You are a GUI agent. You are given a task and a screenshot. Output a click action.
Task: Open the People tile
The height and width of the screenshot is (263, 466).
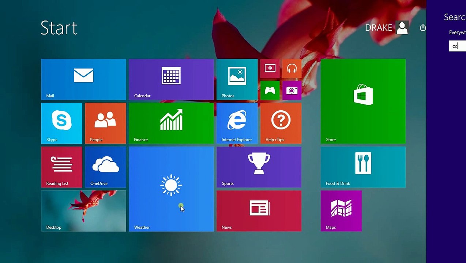(x=105, y=123)
